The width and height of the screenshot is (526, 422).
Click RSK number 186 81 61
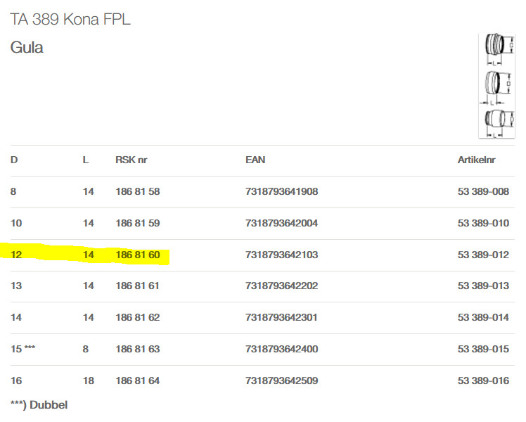(138, 286)
